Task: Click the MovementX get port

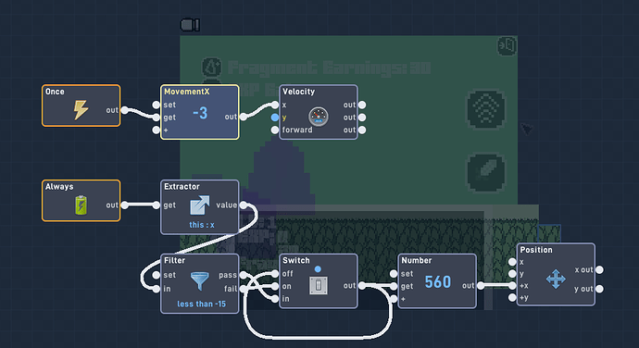Action: click(156, 118)
